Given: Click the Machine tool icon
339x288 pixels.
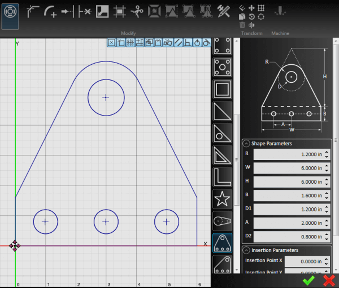Looking at the screenshot, I should point(279,11).
